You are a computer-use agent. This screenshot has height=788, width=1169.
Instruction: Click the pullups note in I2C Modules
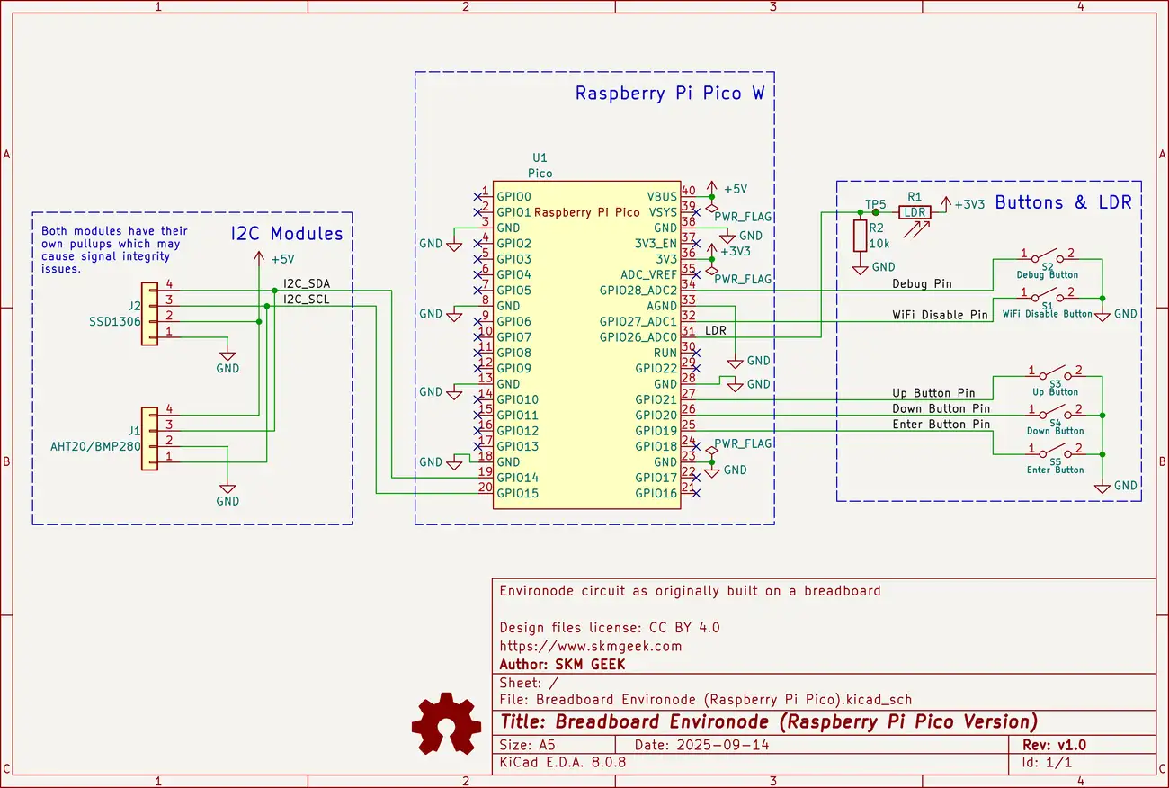[115, 250]
